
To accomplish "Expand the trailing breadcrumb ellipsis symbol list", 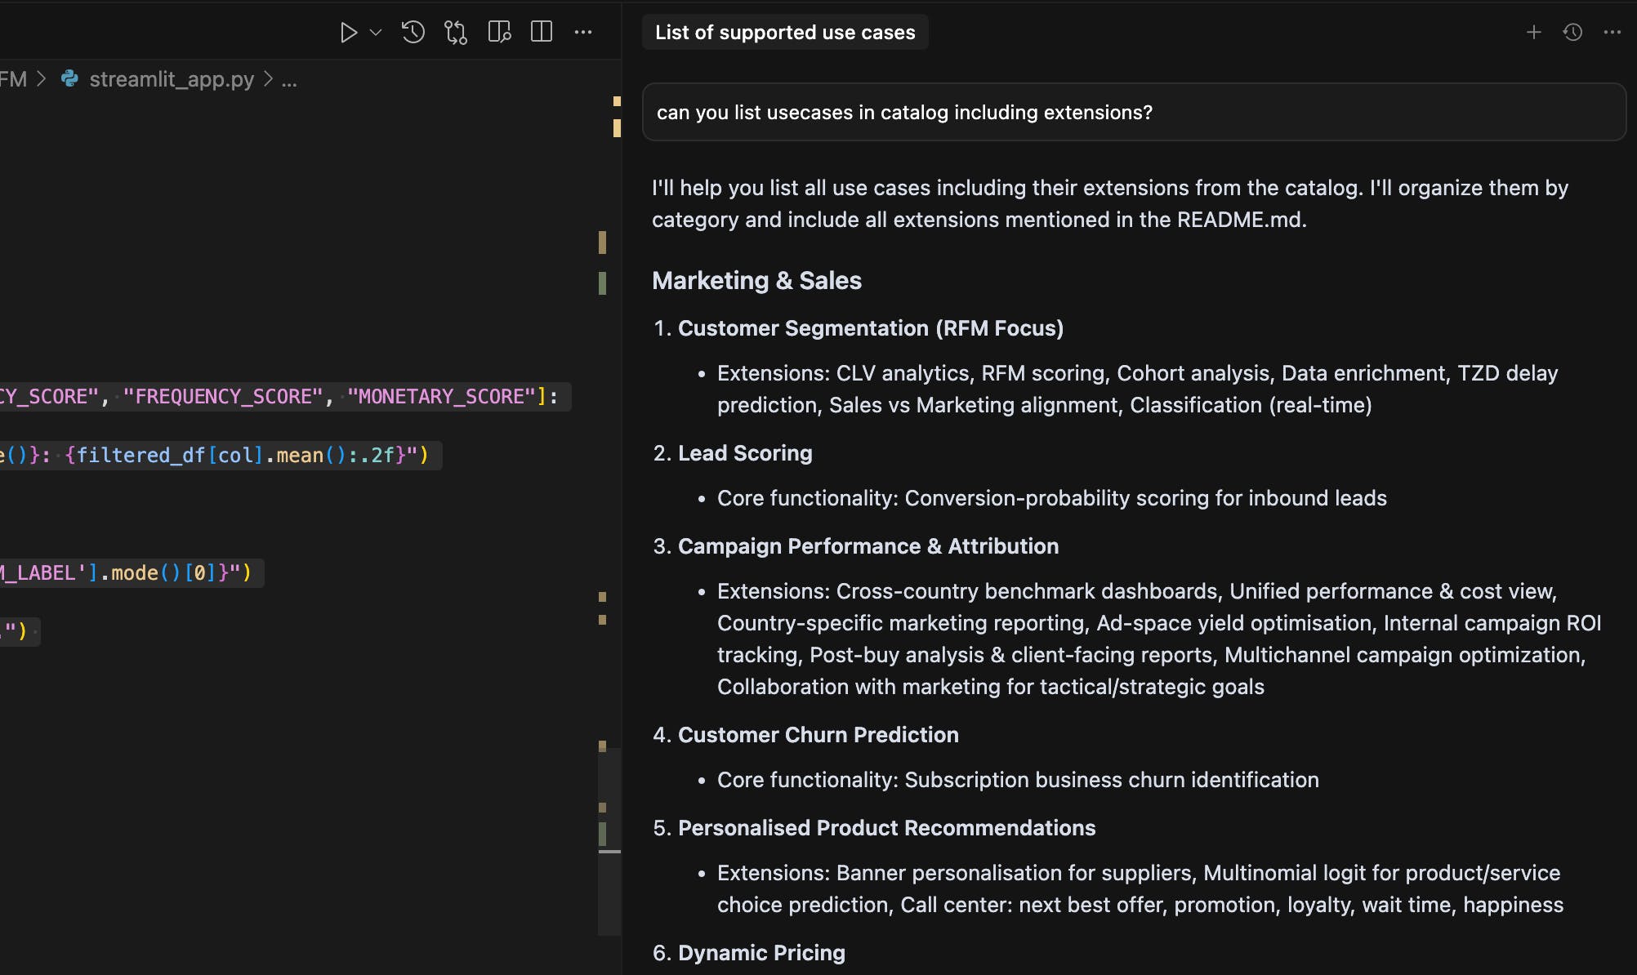I will 289,80.
